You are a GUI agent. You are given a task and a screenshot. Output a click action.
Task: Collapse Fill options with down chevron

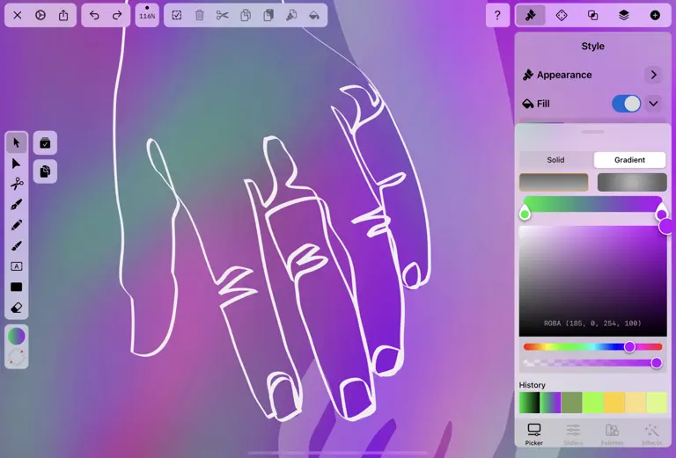click(x=654, y=104)
